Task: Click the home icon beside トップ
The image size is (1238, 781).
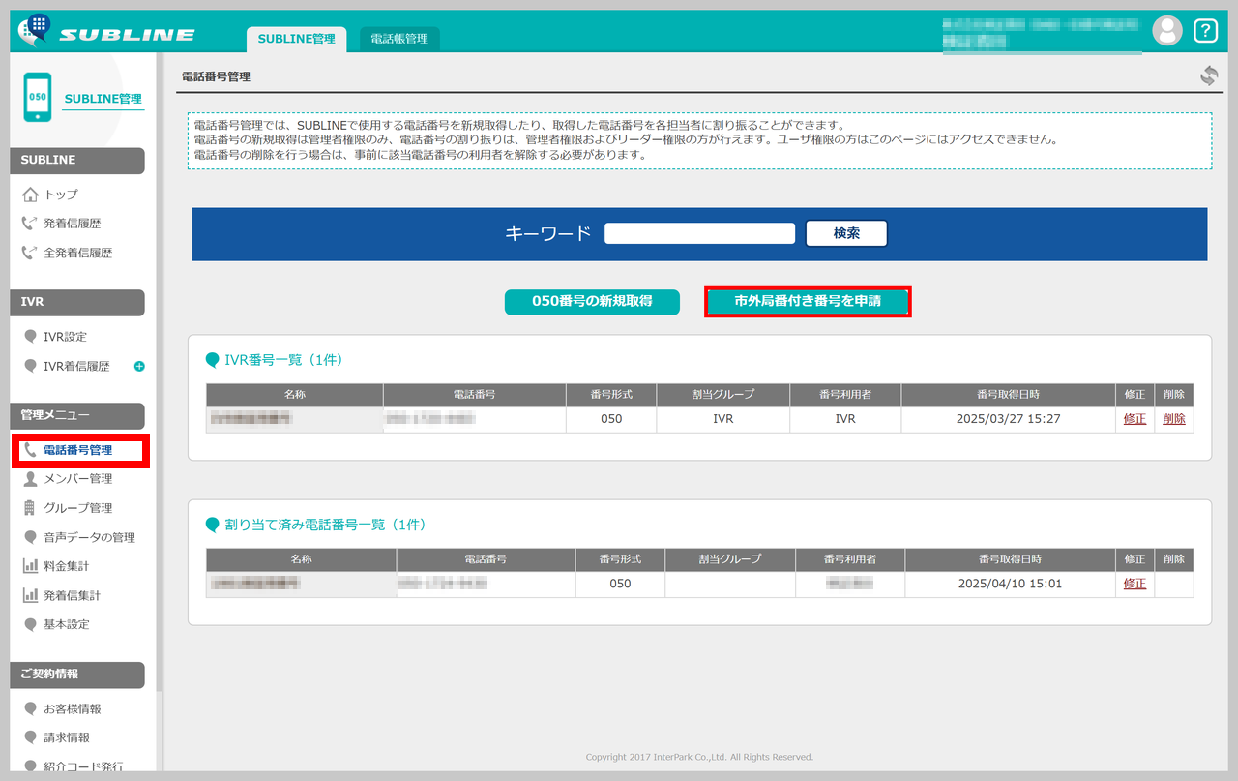Action: [30, 195]
